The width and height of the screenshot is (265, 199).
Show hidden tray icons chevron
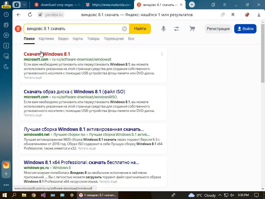tap(220, 195)
